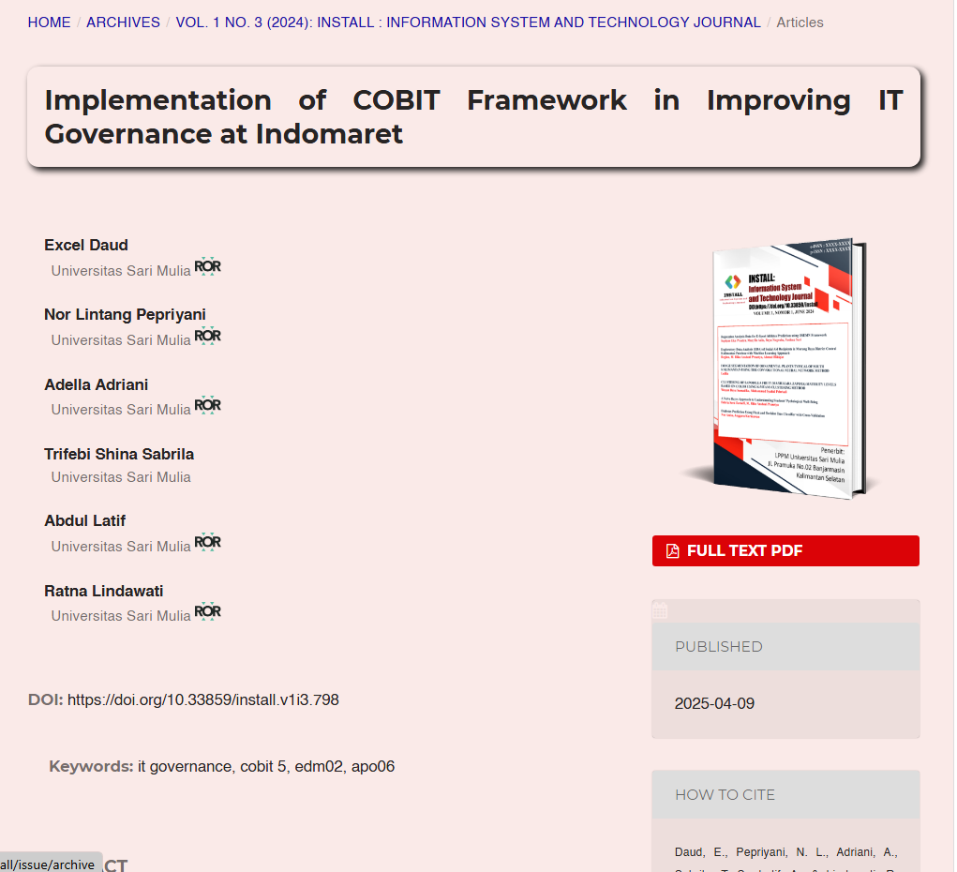Click the Published date 2025-04-09
Screen dimensions: 957x872
click(x=714, y=704)
